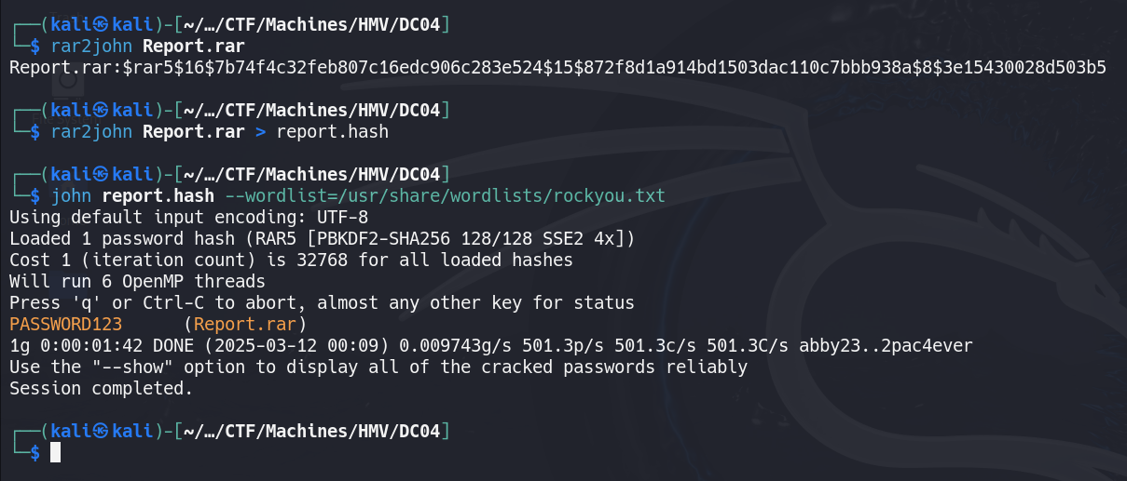This screenshot has height=481, width=1127.
Task: Click report.hash after the redirect operator
Action: (x=332, y=132)
